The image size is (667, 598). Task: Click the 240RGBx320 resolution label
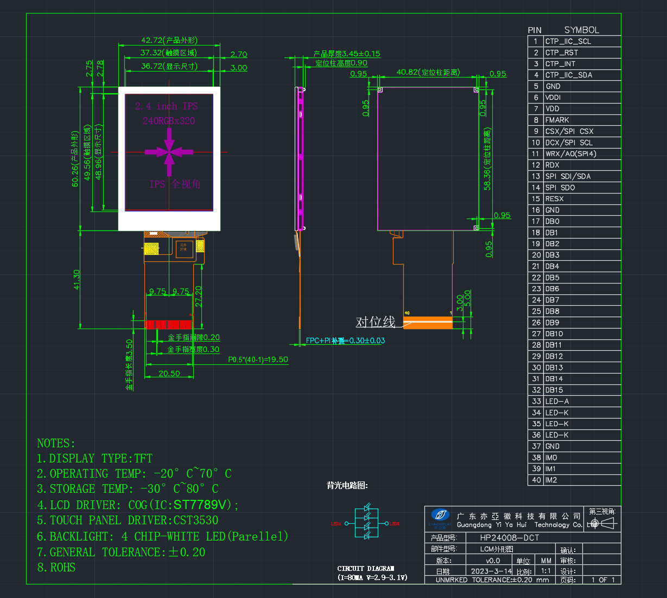169,120
